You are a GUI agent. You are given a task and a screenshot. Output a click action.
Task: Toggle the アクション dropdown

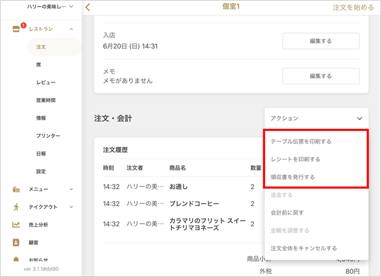click(x=316, y=119)
